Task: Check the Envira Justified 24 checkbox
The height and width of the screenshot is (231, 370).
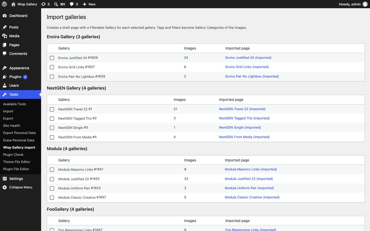Action: click(52, 58)
